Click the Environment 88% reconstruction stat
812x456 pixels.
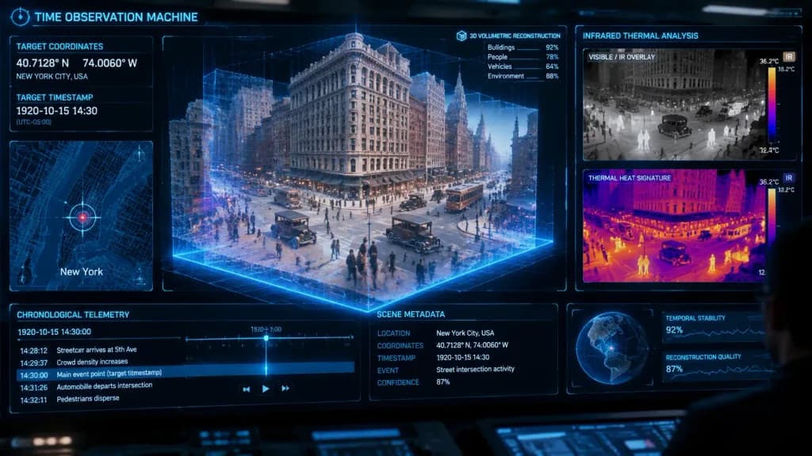[523, 76]
